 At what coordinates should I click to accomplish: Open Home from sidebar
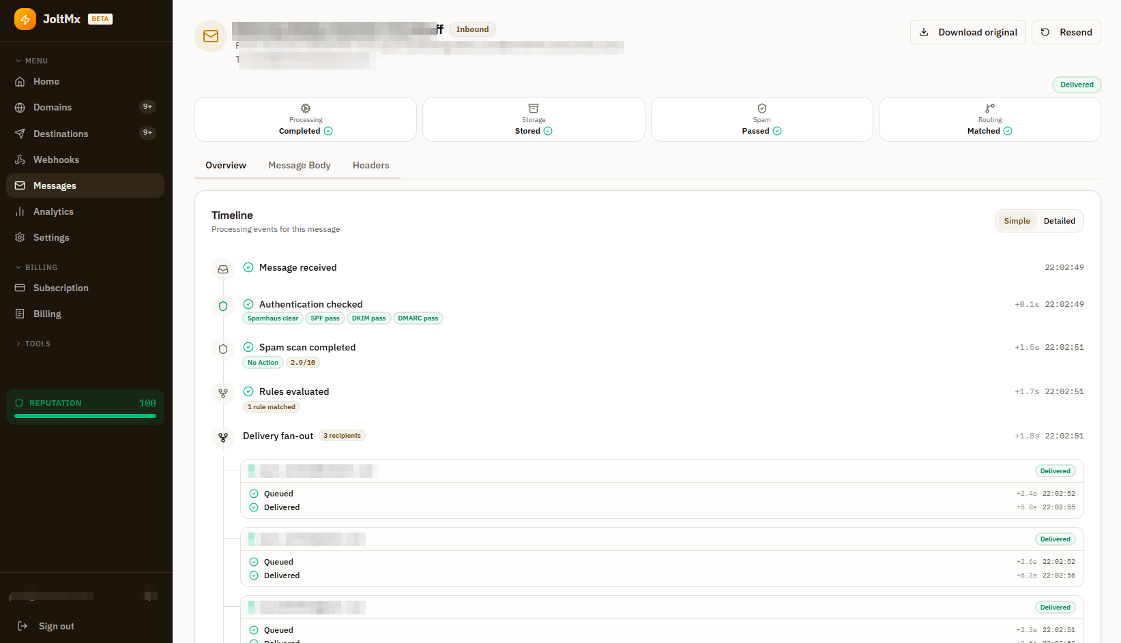[85, 81]
